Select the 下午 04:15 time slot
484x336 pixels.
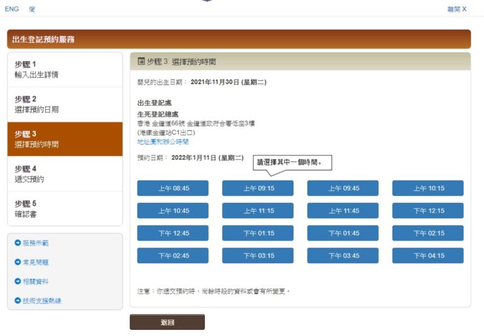click(428, 256)
